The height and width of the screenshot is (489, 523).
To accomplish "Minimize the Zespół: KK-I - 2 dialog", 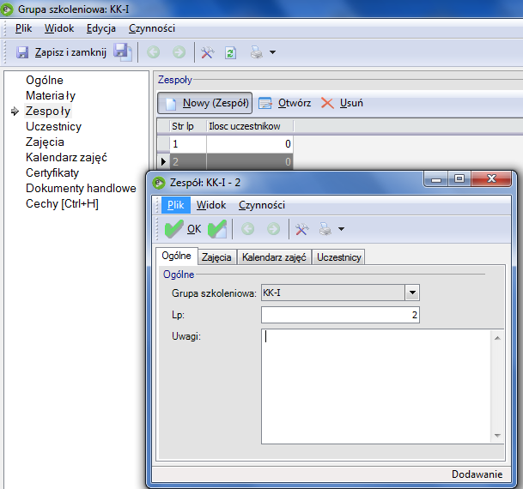I will click(x=436, y=179).
